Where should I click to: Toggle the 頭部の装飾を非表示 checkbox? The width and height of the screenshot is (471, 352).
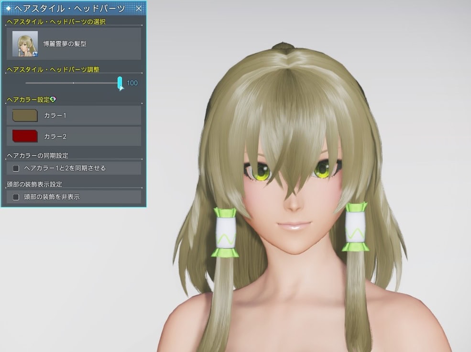16,197
